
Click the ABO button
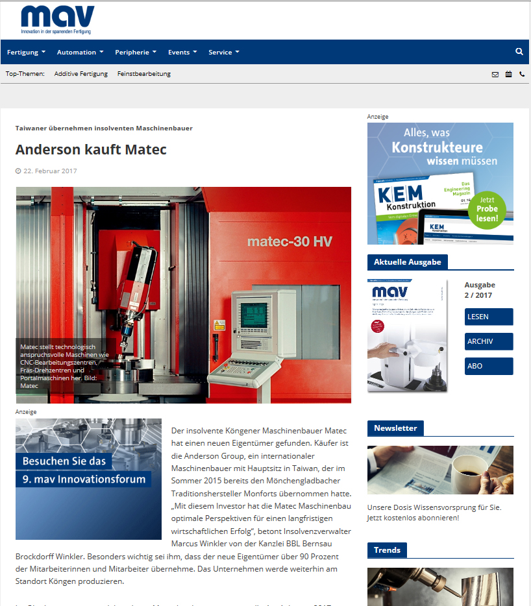(x=489, y=366)
